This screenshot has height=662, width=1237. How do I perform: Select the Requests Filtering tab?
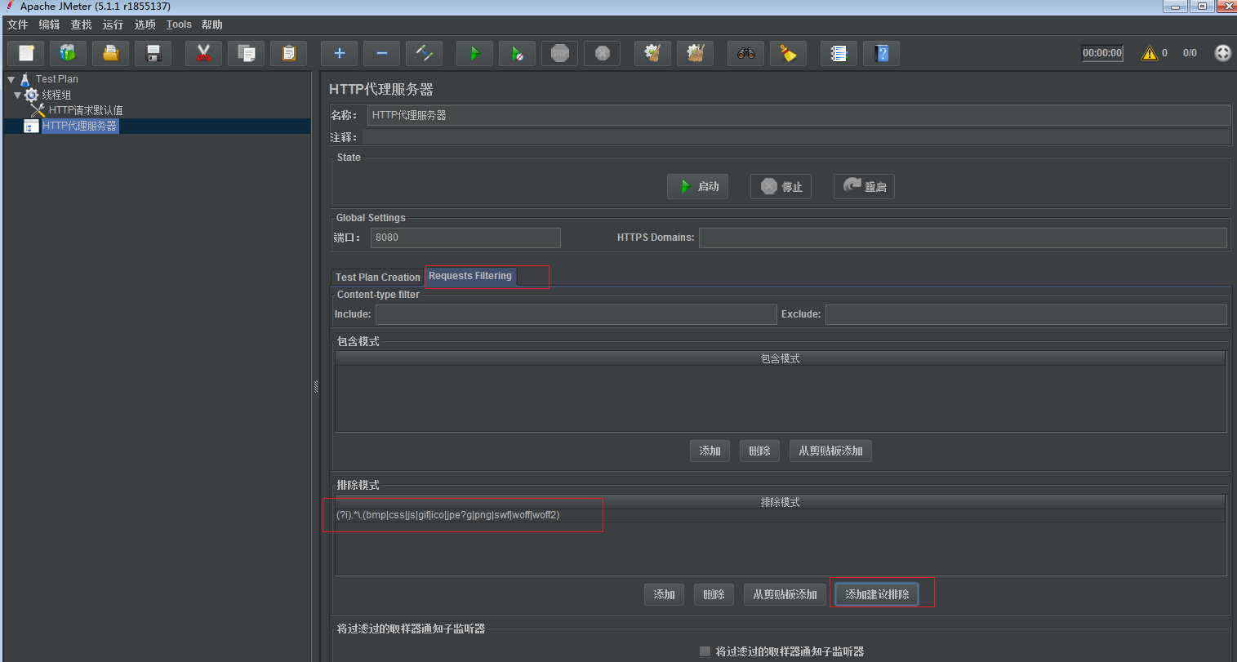click(x=470, y=276)
